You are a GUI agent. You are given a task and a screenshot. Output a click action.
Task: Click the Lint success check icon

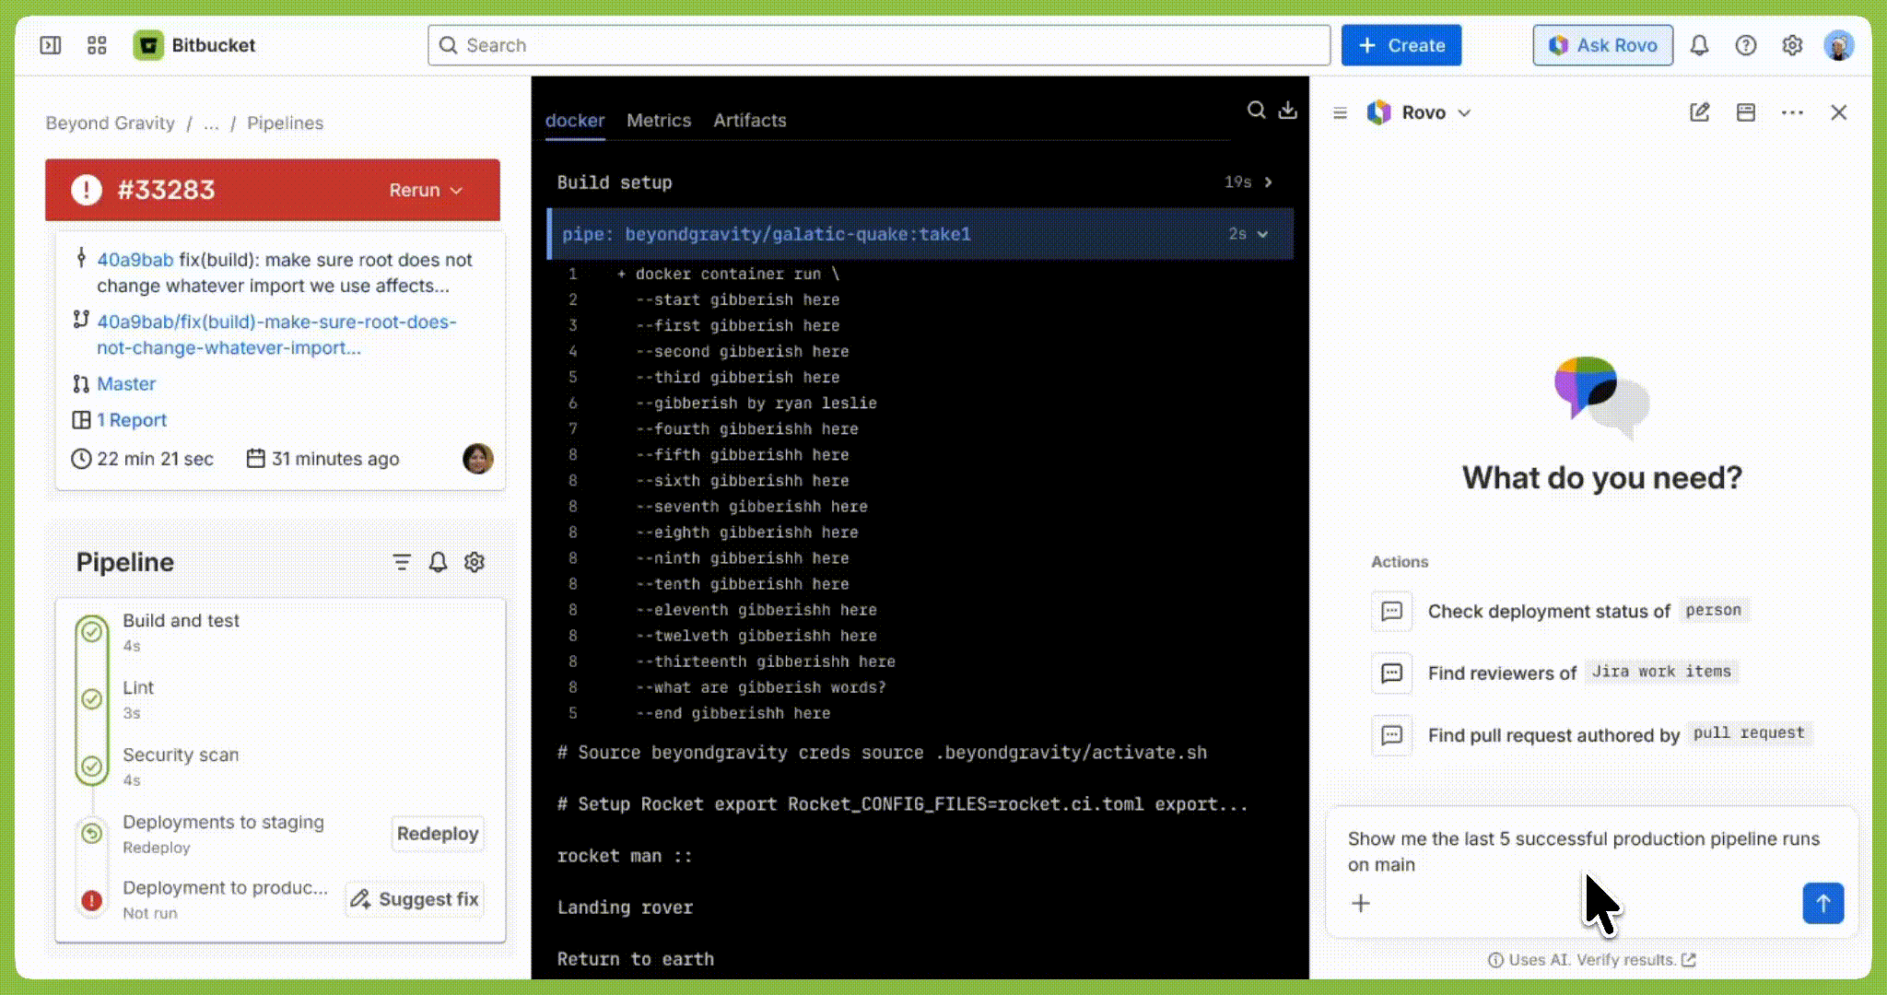[91, 698]
